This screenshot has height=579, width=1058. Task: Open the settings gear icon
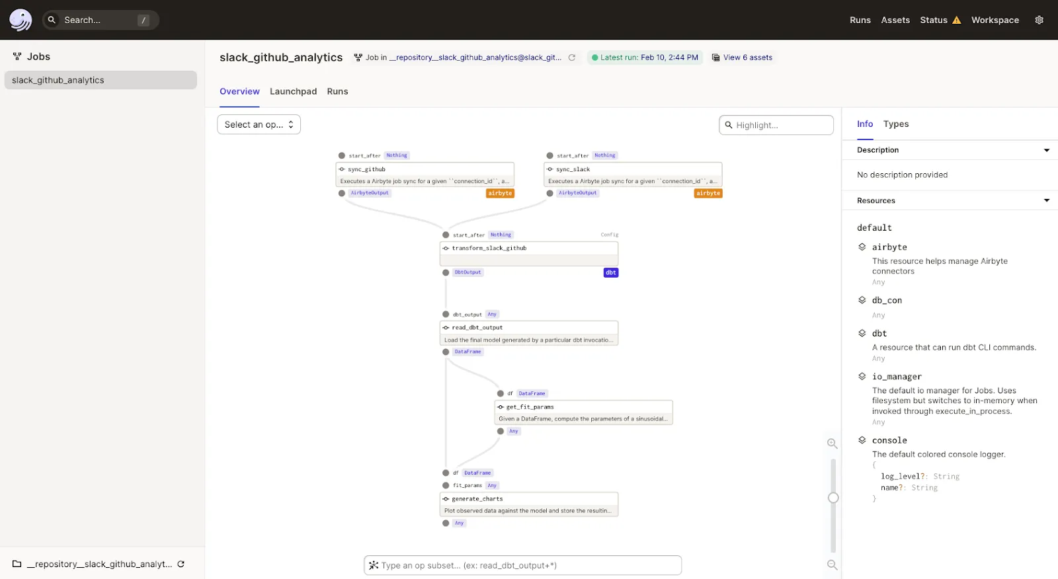[1039, 20]
